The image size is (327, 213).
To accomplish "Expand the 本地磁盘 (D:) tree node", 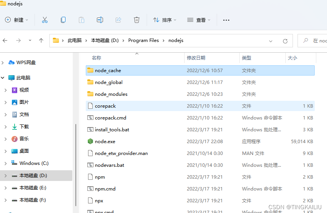I will [5, 176].
